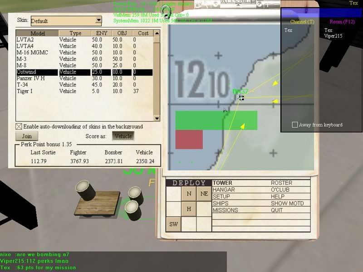
Task: Sort vehicle list by OBJ column
Action: tap(122, 33)
